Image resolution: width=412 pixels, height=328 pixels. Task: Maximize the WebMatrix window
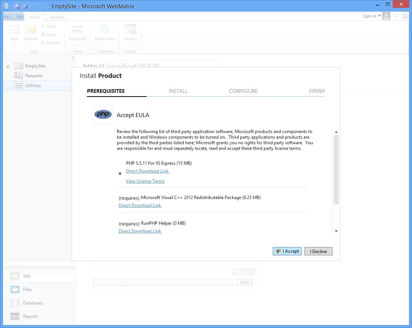[388, 4]
